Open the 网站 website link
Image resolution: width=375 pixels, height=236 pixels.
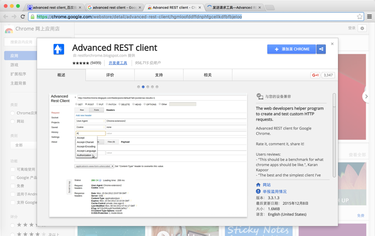tap(267, 185)
